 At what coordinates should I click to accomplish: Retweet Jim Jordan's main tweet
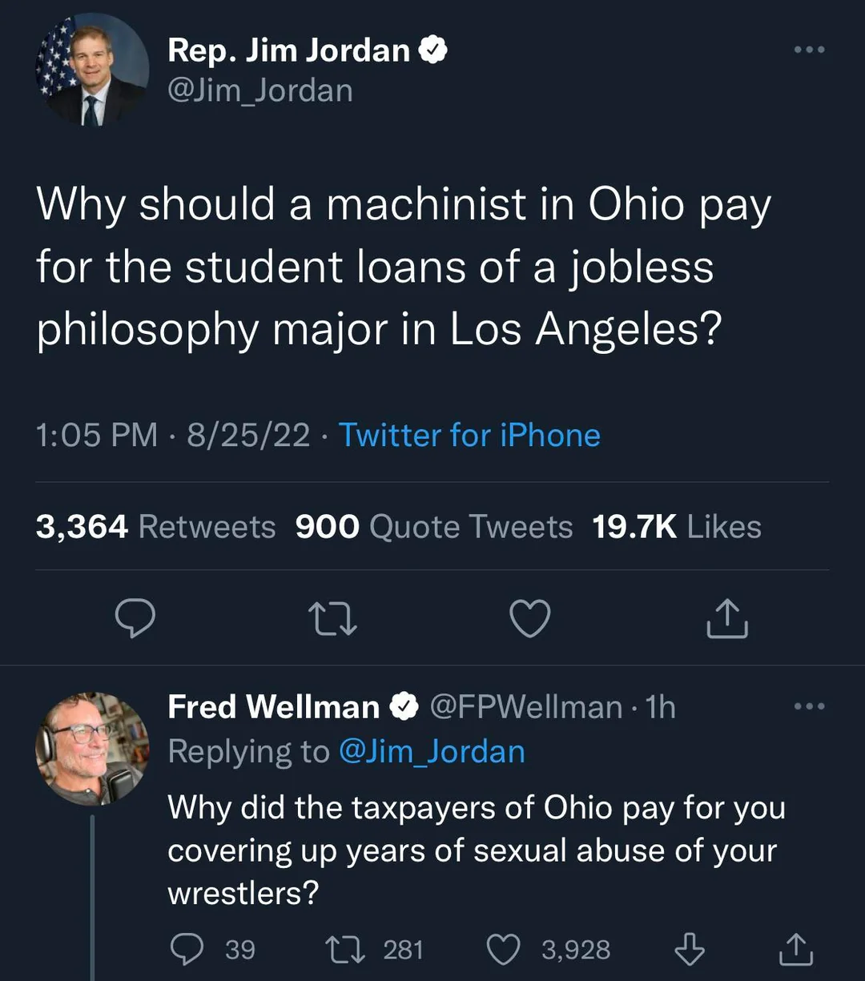tap(332, 620)
